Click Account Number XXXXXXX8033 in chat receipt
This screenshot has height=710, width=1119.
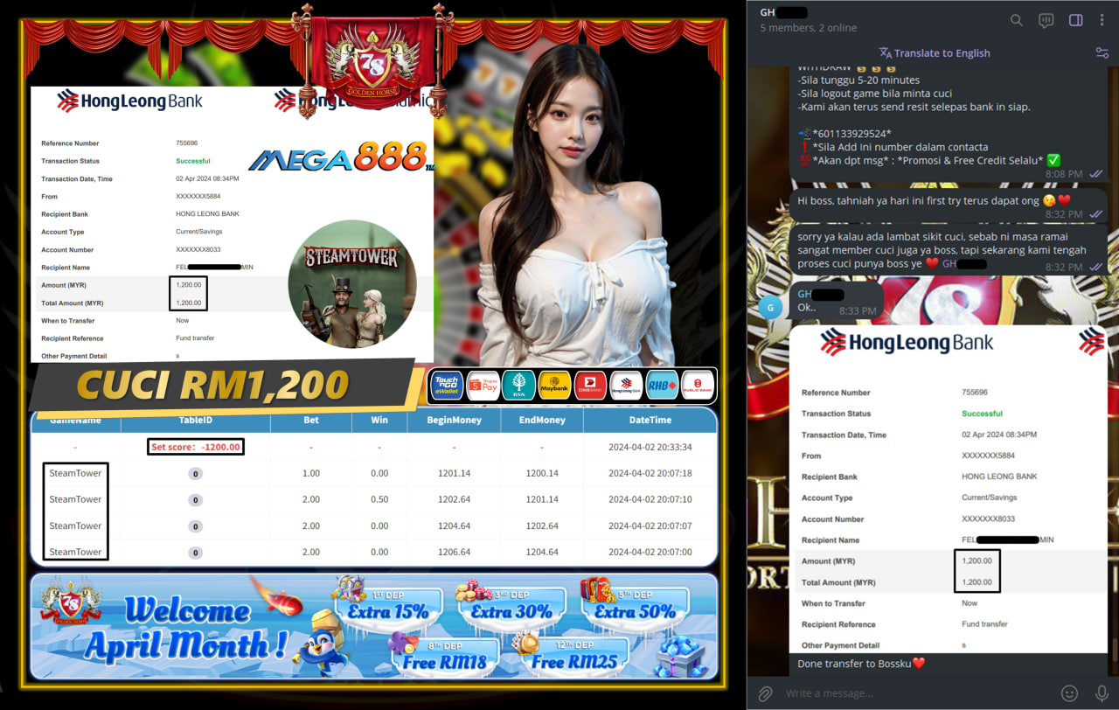tap(986, 519)
